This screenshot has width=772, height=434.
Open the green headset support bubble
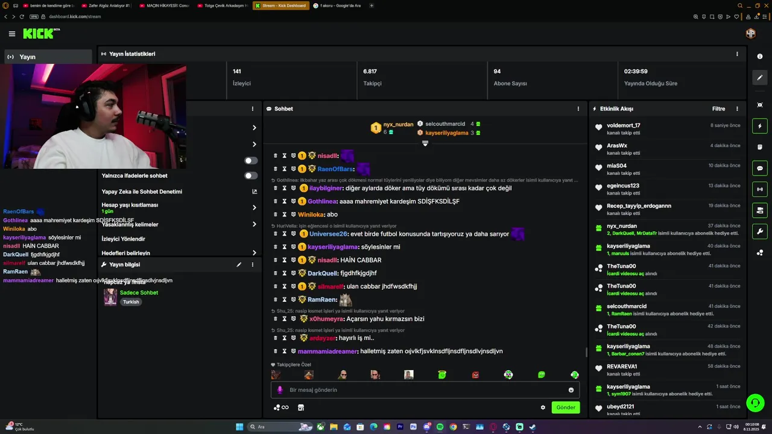pyautogui.click(x=755, y=402)
